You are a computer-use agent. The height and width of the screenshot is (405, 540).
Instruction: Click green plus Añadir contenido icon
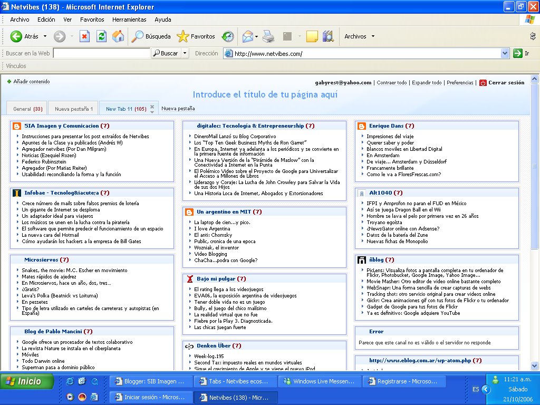coord(9,82)
